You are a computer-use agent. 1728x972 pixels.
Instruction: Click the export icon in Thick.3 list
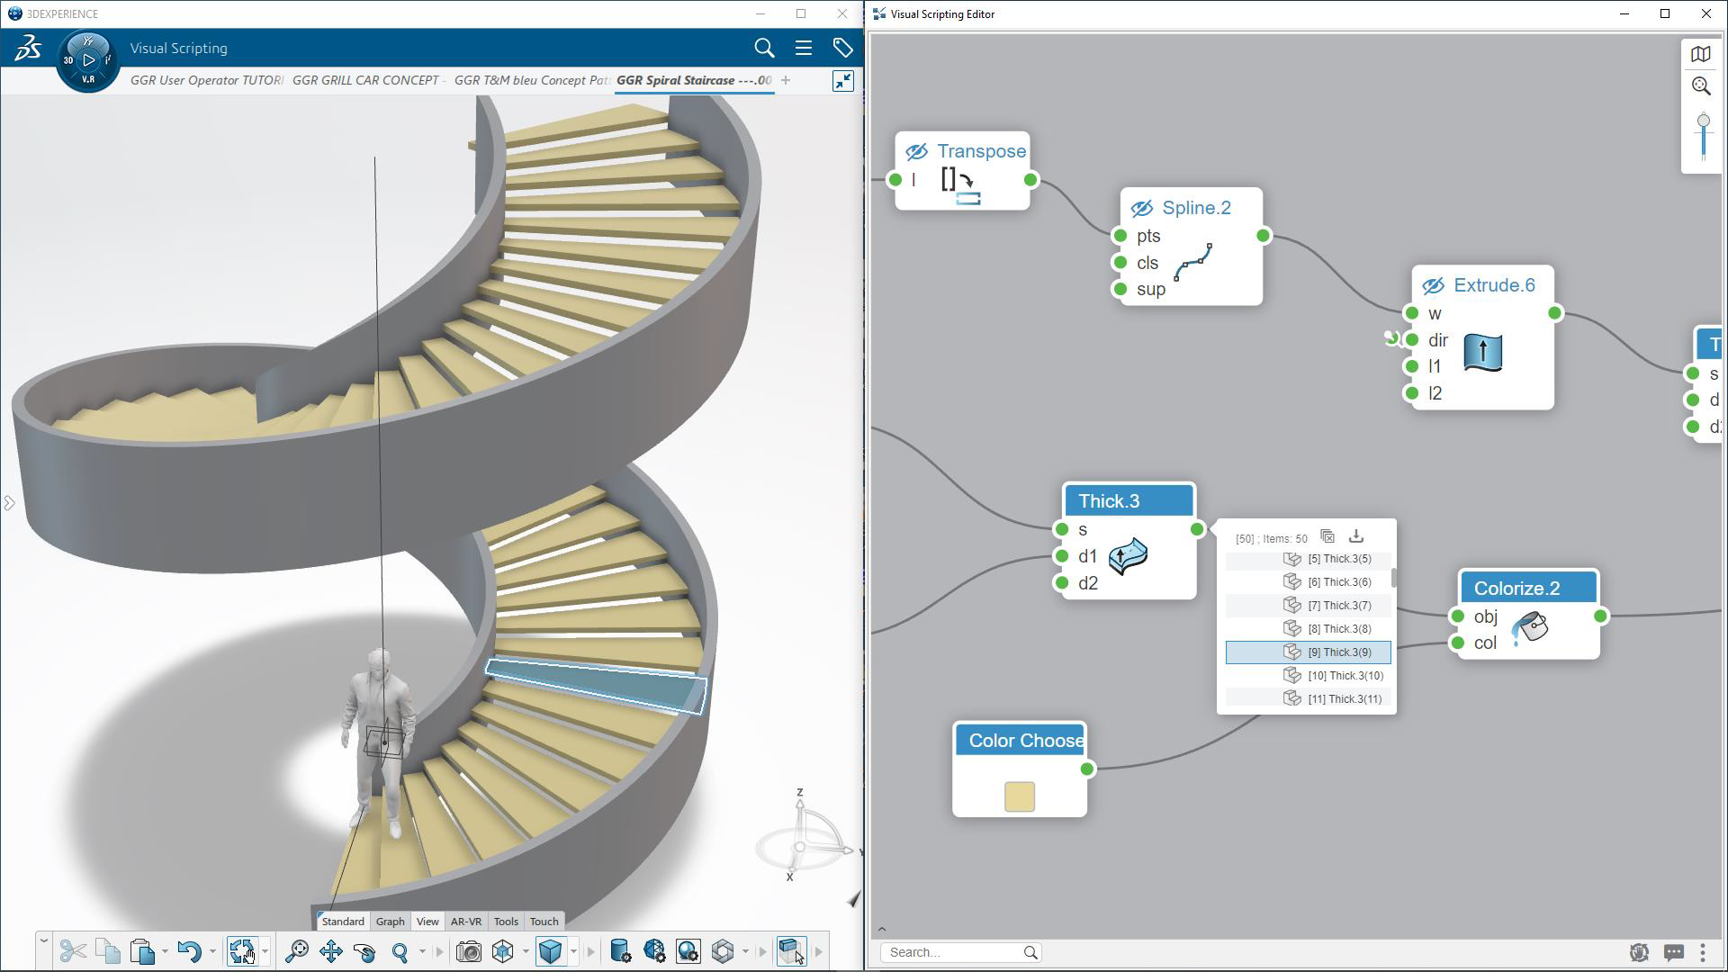1355,536
